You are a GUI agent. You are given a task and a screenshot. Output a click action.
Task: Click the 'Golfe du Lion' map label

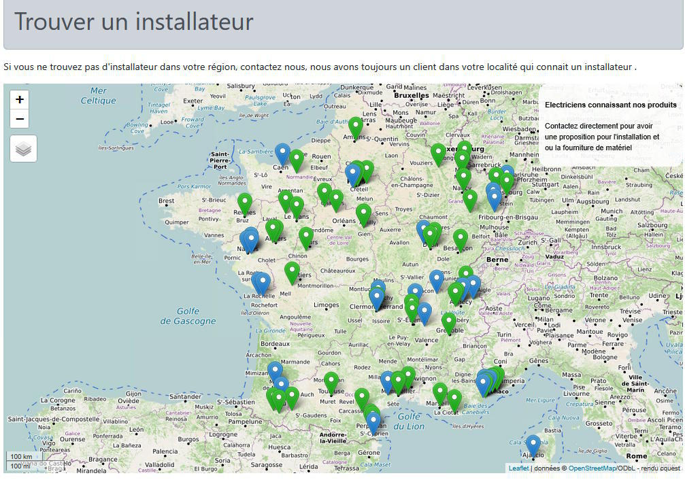(409, 422)
